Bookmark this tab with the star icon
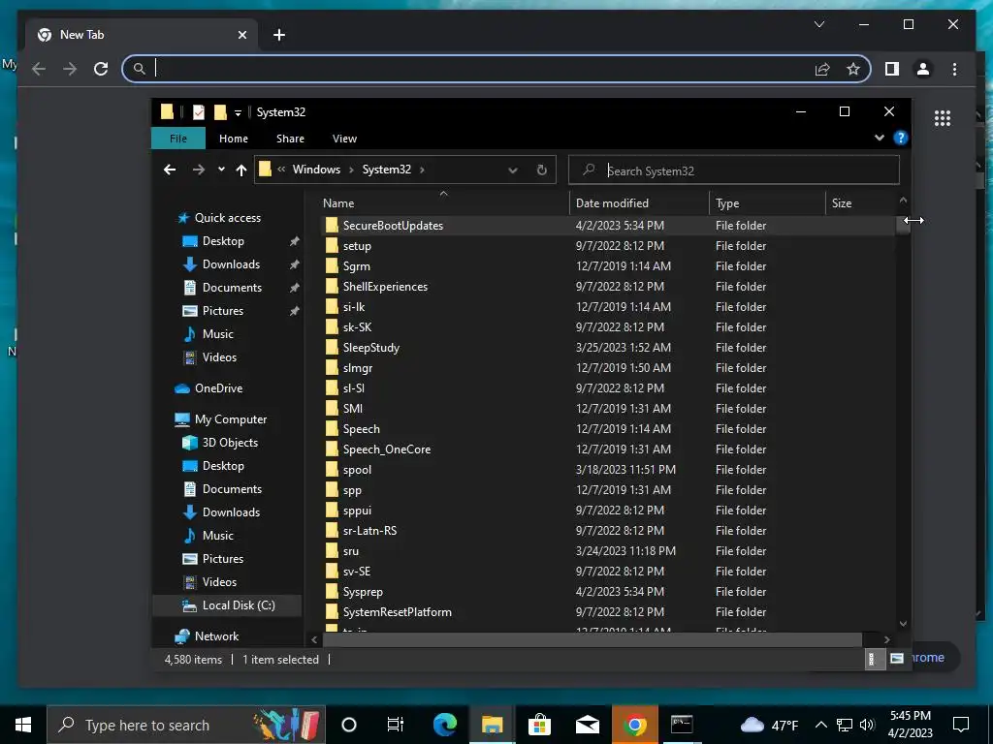 tap(853, 69)
